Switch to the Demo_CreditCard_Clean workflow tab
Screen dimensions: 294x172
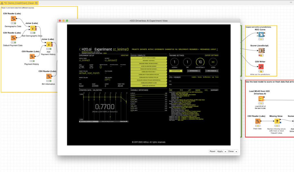(20, 3)
